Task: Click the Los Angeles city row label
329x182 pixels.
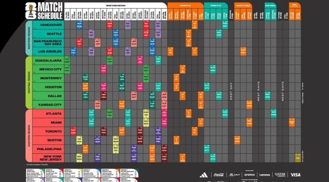Action: click(x=48, y=51)
